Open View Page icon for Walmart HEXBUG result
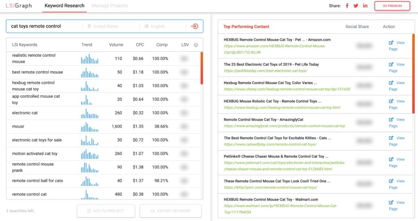Screen dimensions: 418x221 (391, 203)
